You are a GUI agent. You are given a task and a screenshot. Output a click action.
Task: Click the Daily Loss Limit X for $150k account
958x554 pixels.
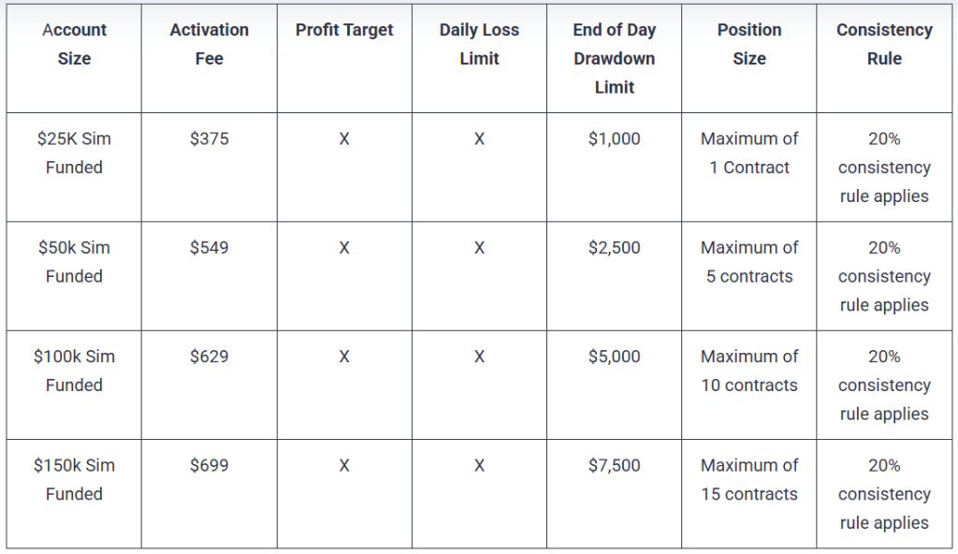pos(479,465)
